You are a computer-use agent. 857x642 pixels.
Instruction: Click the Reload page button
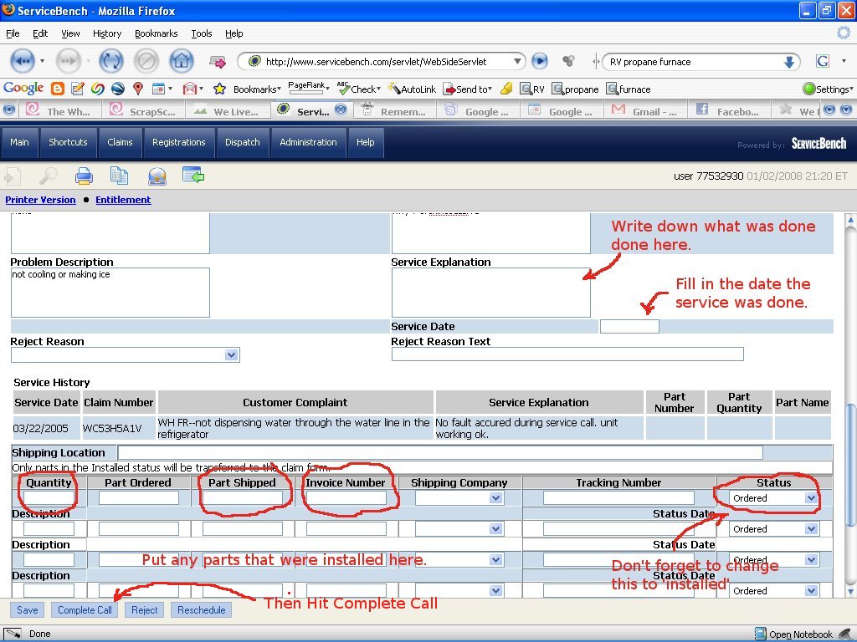click(111, 60)
